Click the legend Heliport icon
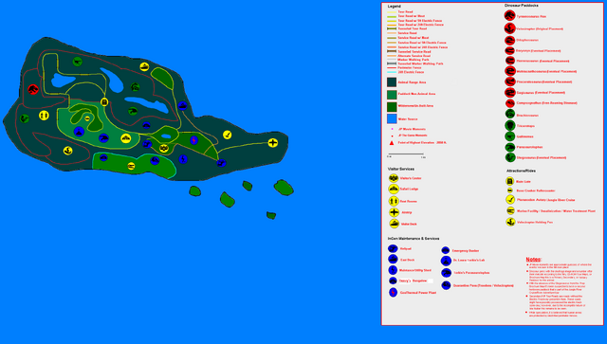Screen dimensions: 607x344 393,248
